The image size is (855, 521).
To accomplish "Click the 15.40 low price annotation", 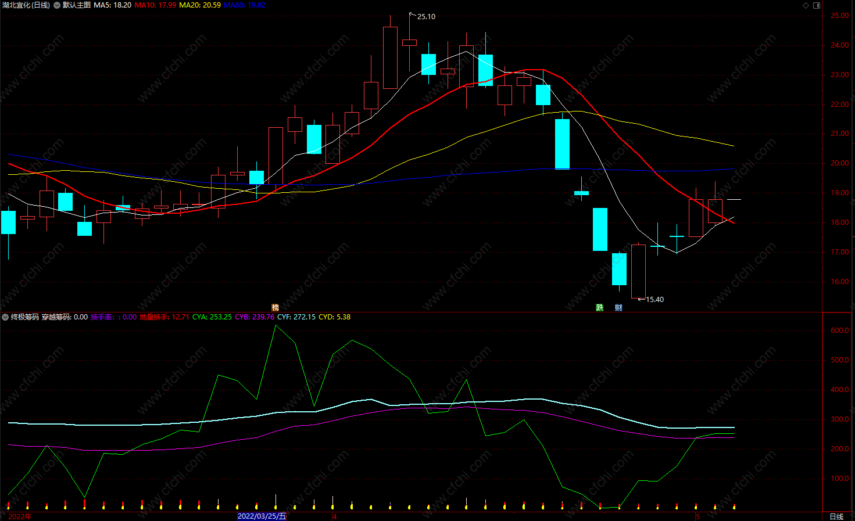I will (654, 300).
